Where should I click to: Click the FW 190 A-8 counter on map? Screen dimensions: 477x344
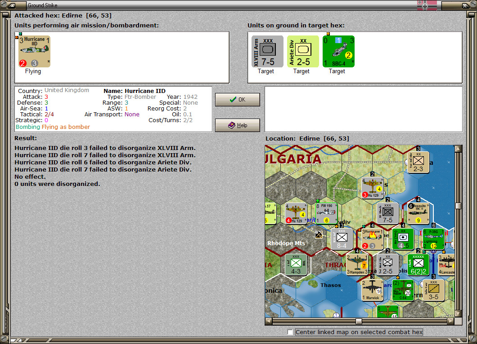[326, 213]
